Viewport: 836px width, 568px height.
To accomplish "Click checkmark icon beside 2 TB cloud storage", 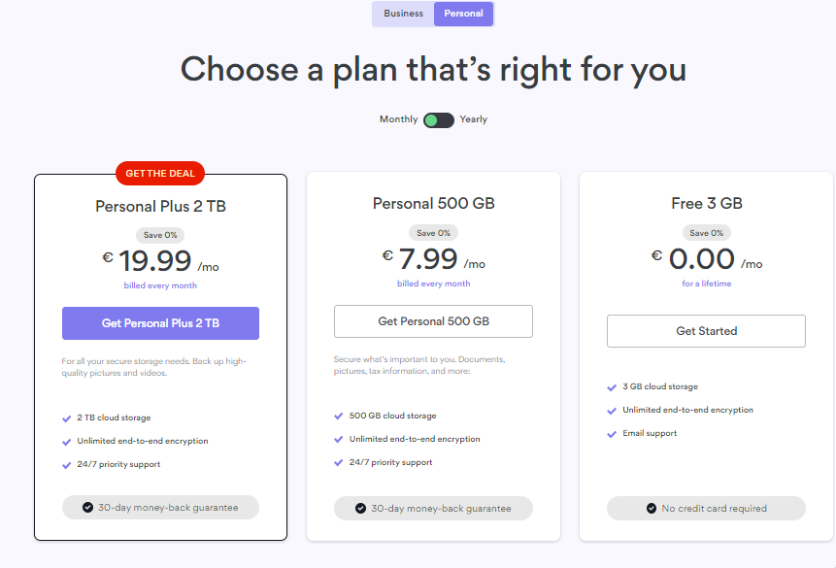I will (67, 418).
